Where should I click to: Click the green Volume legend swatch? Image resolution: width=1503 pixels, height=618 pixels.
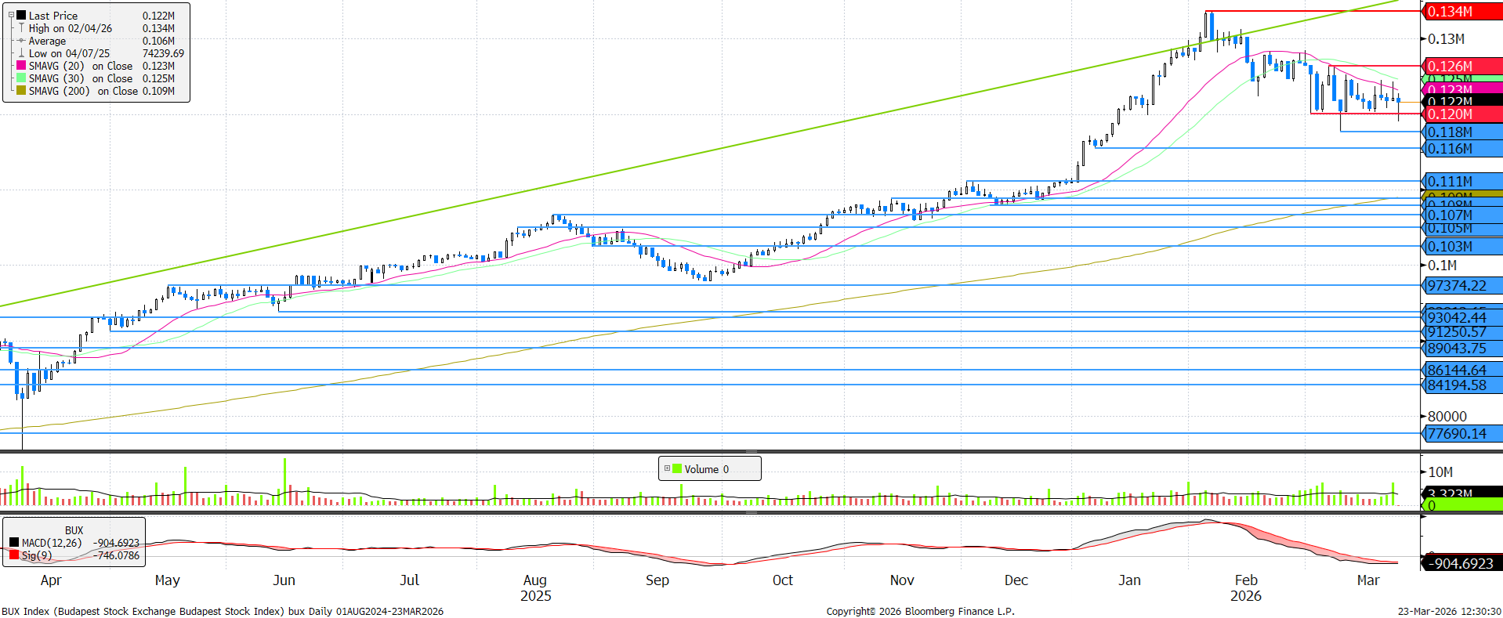coord(677,469)
